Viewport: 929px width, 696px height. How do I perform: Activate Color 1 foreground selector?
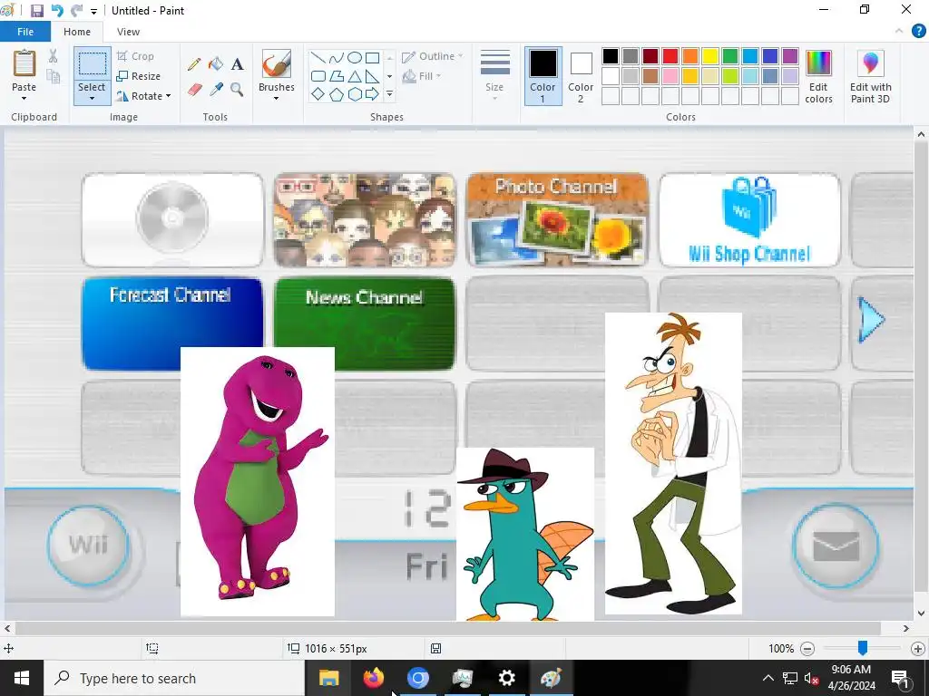pos(543,76)
